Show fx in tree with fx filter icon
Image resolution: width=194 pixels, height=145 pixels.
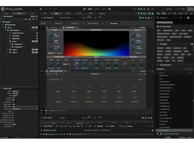tap(26, 19)
